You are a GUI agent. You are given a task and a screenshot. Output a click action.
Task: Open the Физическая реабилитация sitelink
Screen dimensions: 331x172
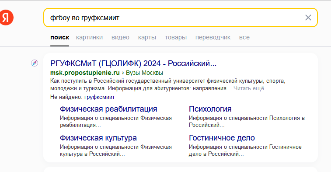click(x=108, y=109)
